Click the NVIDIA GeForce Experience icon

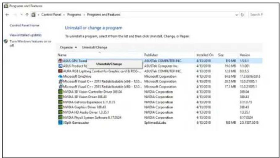tap(61, 102)
